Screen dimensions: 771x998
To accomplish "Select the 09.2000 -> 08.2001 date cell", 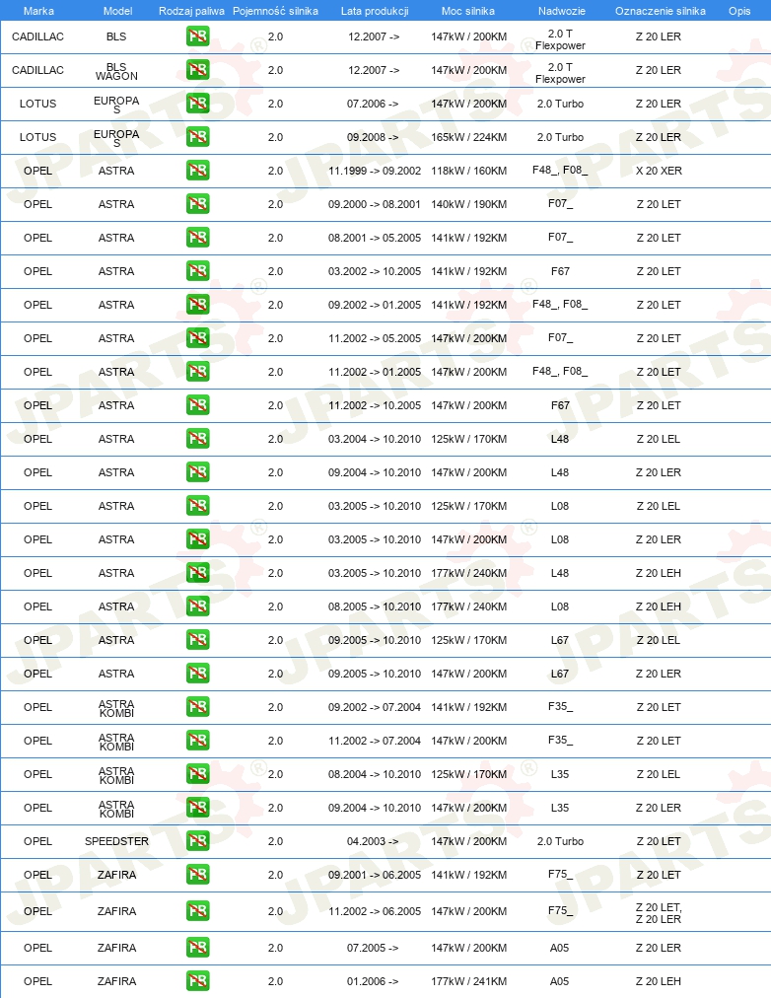I will [x=375, y=204].
